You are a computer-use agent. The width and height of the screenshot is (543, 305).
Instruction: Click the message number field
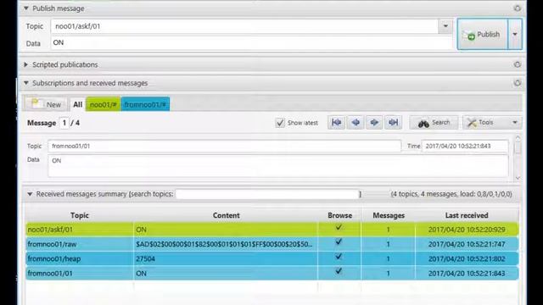[64, 123]
